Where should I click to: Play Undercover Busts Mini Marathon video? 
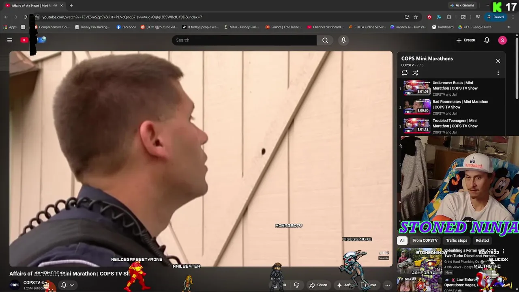coord(455,86)
